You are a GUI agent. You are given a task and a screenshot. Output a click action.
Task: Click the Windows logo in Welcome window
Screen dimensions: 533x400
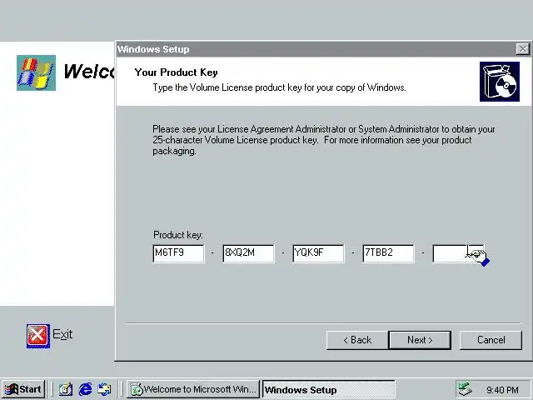tap(36, 72)
